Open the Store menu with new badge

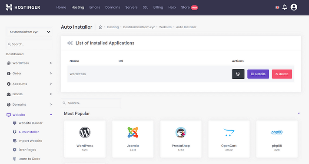tap(189, 7)
